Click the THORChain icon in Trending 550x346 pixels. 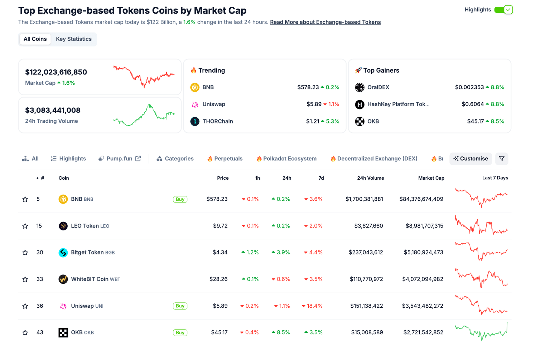(195, 121)
